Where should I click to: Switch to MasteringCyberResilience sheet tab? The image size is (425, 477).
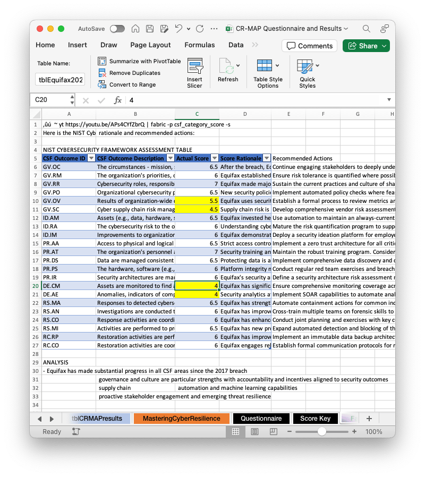[181, 419]
